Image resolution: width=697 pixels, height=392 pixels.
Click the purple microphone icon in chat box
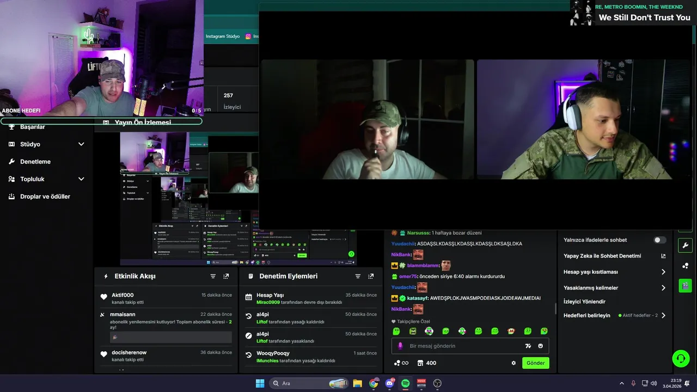[x=400, y=346]
